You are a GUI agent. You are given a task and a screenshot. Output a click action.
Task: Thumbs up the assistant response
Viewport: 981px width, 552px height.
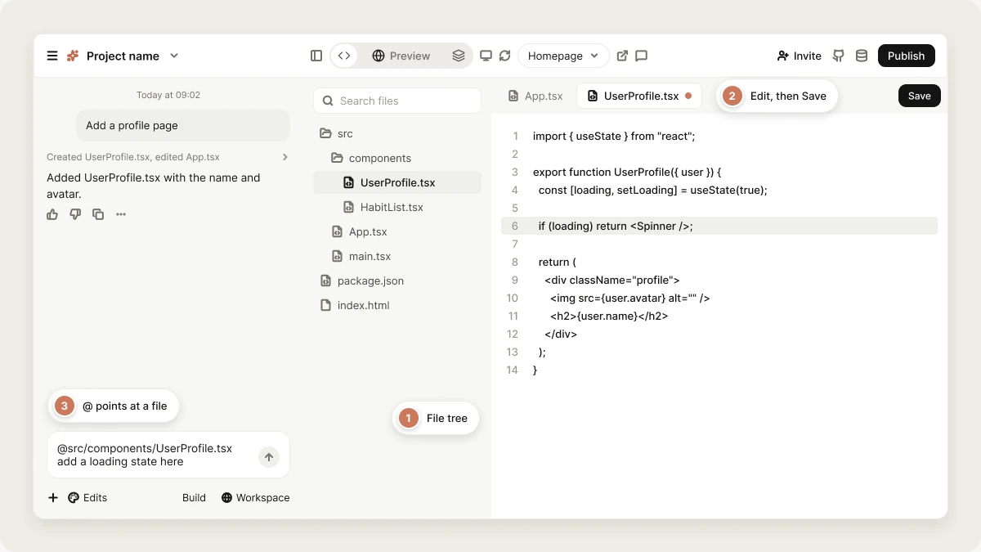[52, 214]
